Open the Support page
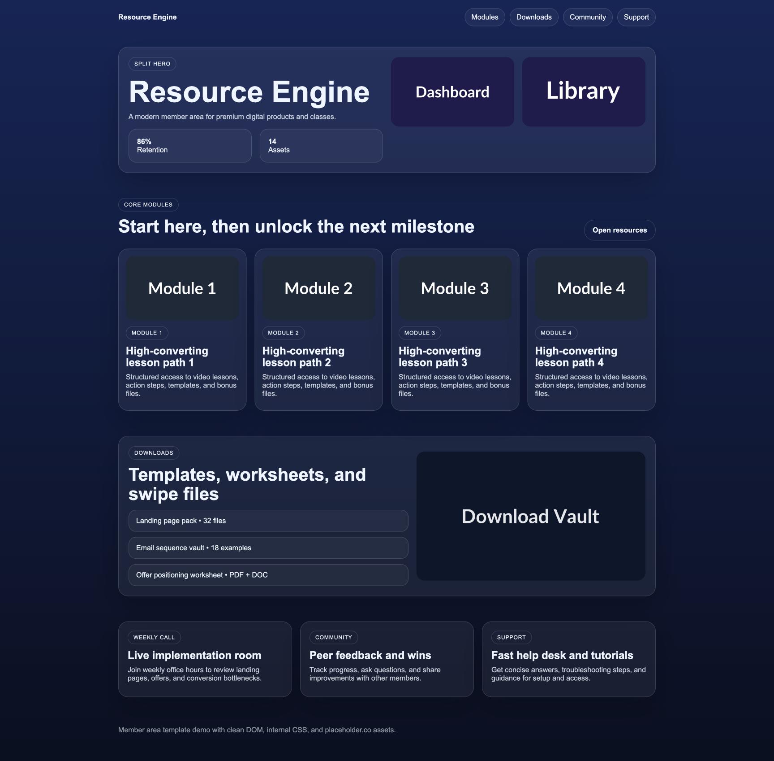 point(636,17)
